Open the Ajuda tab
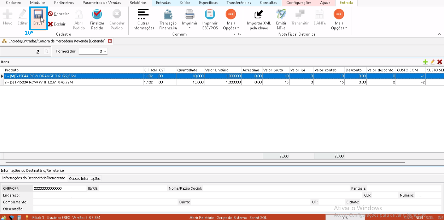Screen dimensions: 444x220 (325, 2)
